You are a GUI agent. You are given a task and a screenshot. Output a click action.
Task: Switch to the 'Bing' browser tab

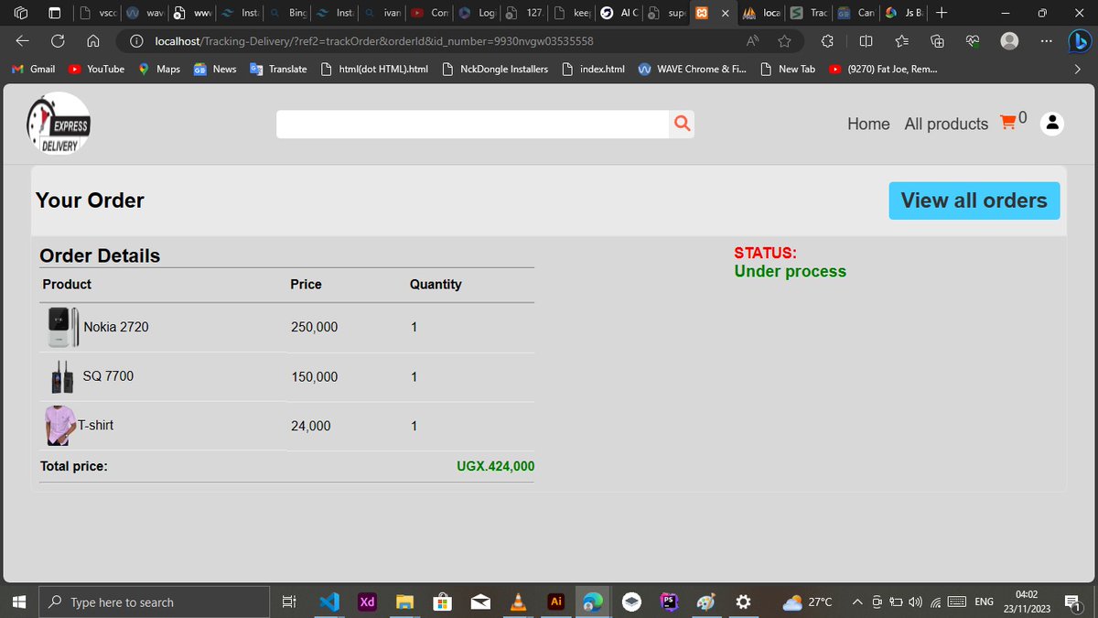click(x=287, y=13)
